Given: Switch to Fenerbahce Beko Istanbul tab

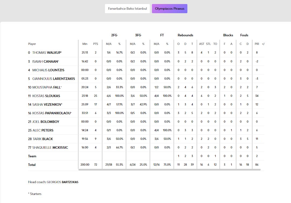Looking at the screenshot, I should pyautogui.click(x=127, y=9).
